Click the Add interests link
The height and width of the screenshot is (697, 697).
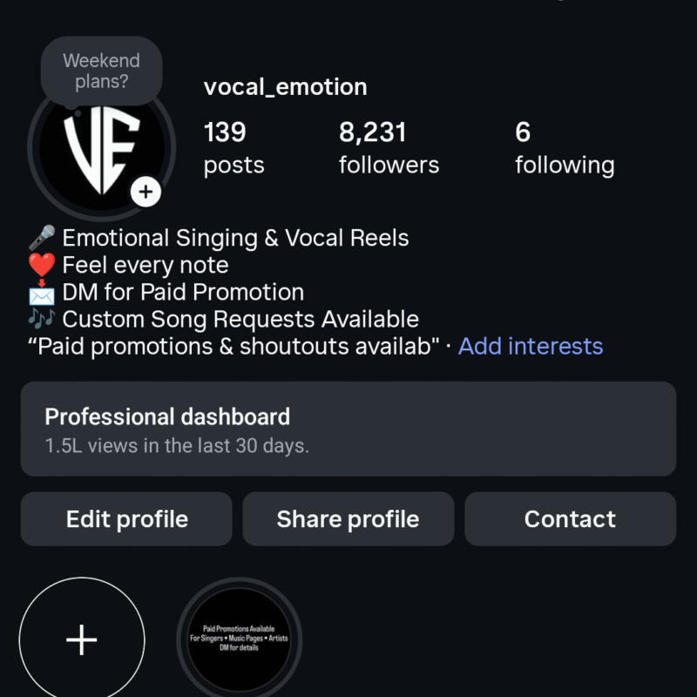coord(531,346)
